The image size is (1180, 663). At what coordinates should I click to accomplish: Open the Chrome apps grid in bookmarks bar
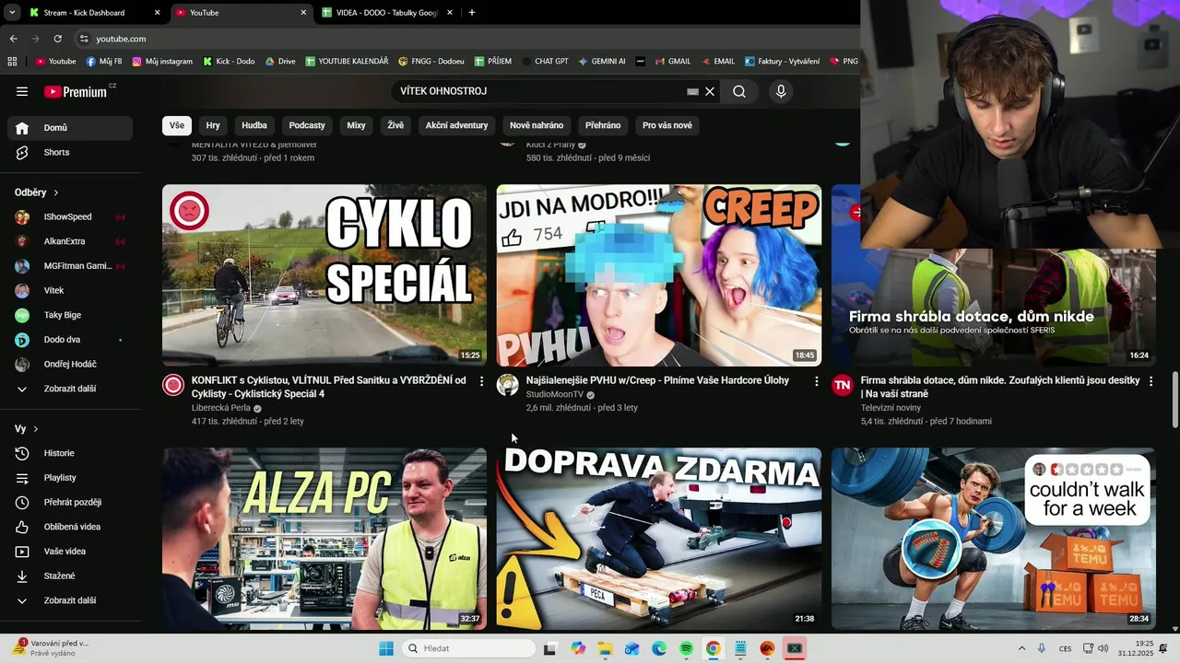point(12,61)
